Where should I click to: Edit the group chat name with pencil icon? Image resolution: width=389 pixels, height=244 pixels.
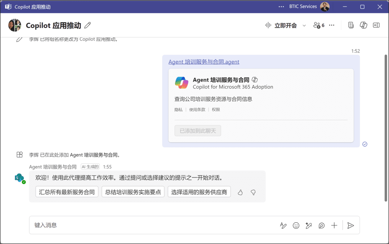(x=88, y=25)
